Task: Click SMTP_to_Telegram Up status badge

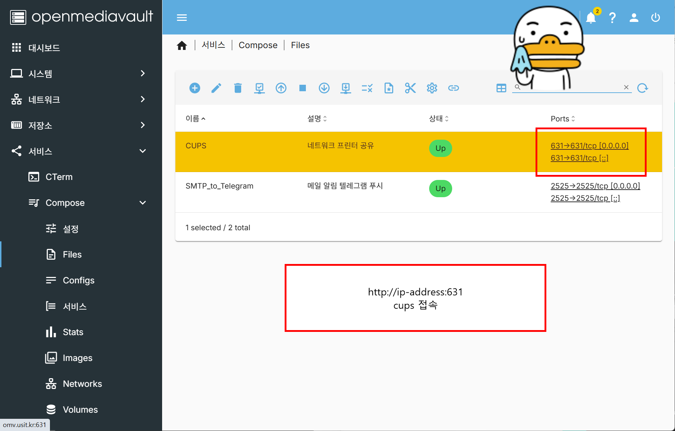Action: pyautogui.click(x=440, y=189)
